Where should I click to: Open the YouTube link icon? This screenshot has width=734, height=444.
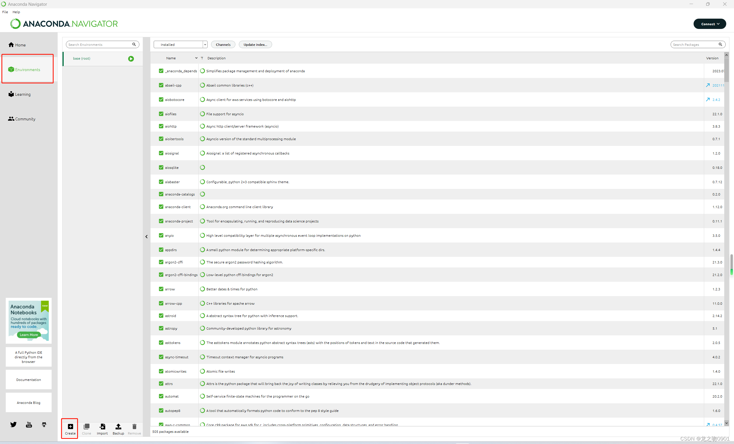pos(29,424)
